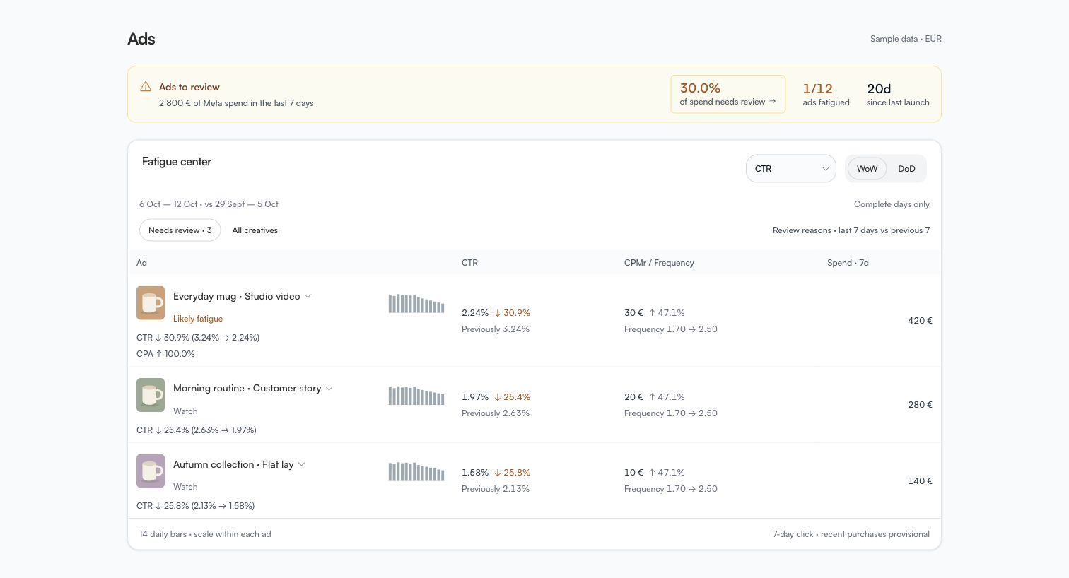Click the 1/12 ads fatigued stat
Screen dimensions: 1069x578
(x=826, y=94)
